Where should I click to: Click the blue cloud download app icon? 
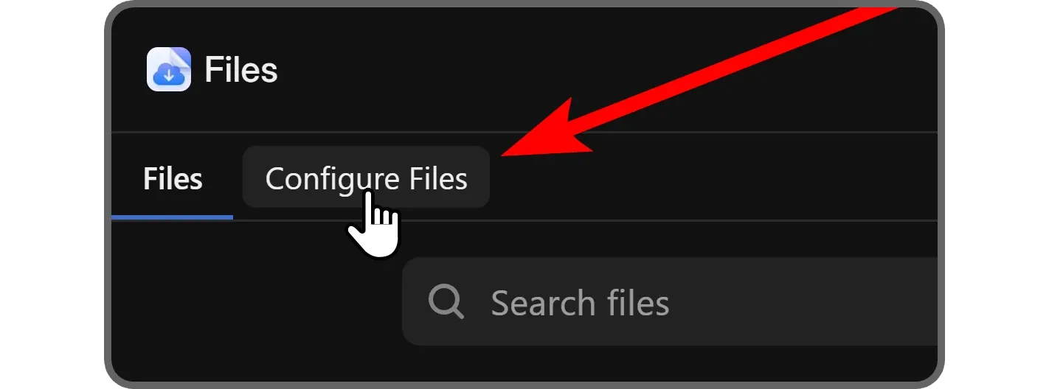pyautogui.click(x=169, y=69)
